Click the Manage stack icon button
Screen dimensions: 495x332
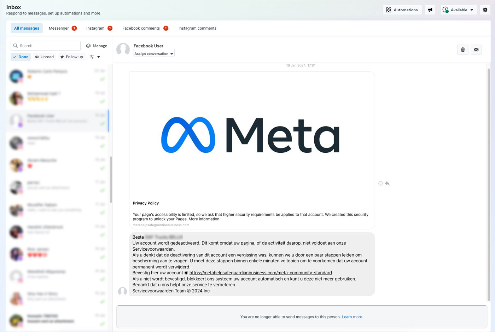click(x=97, y=46)
